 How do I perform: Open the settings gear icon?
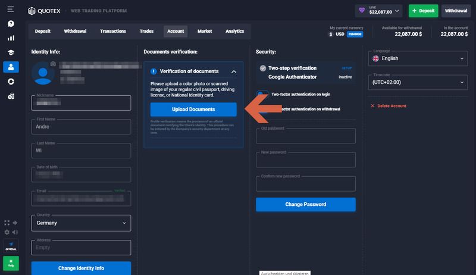click(7, 232)
